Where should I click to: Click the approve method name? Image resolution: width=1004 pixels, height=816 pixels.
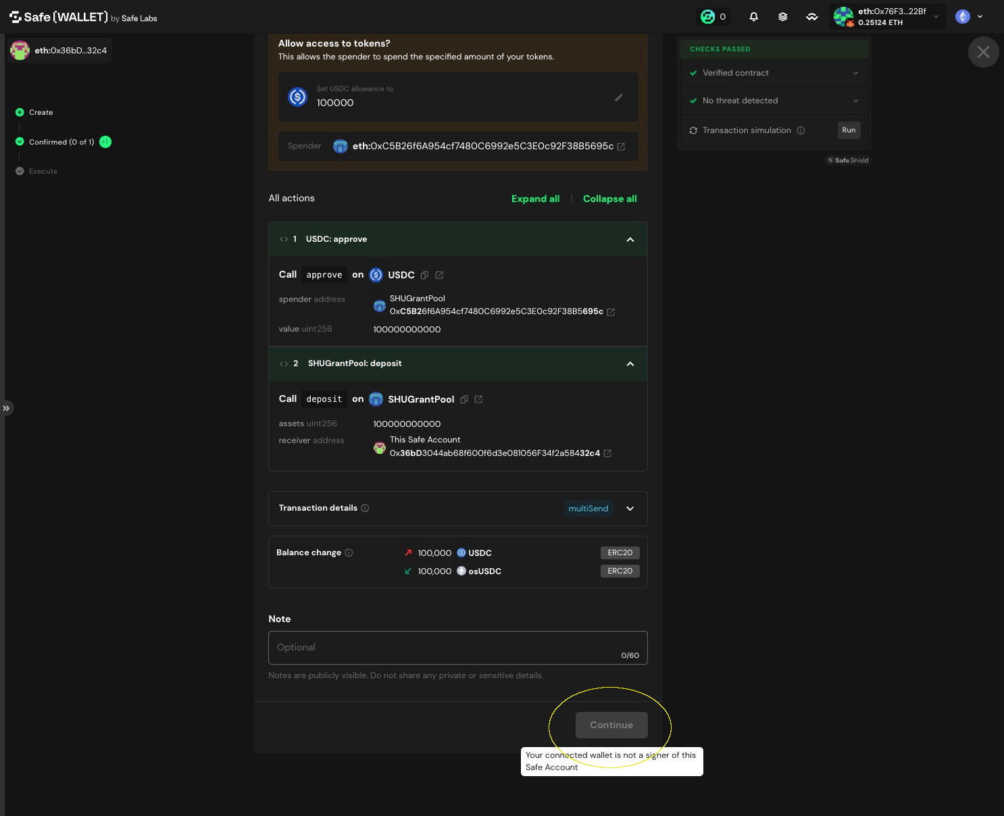click(x=324, y=275)
